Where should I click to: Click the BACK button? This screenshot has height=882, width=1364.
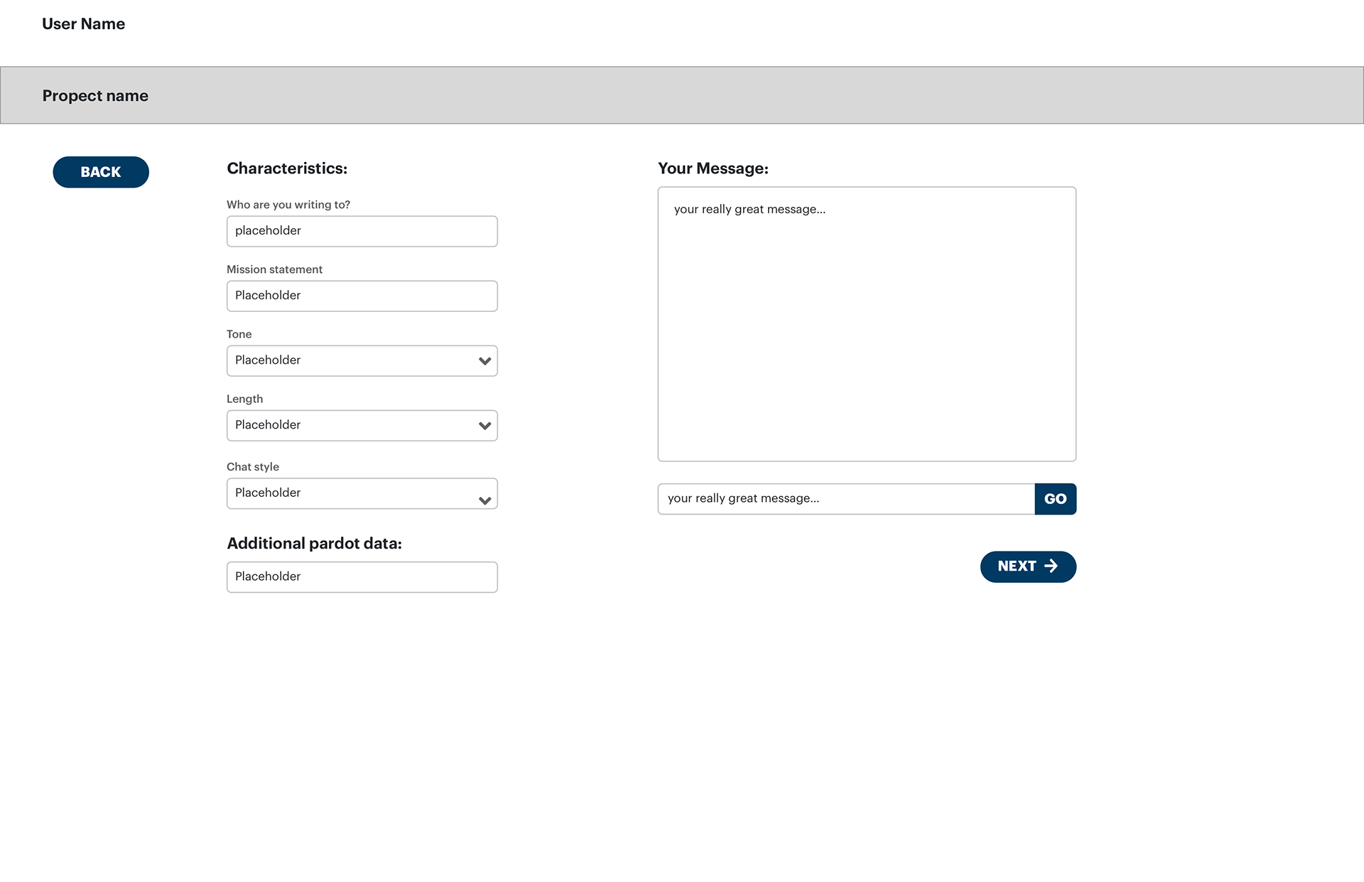coord(101,172)
